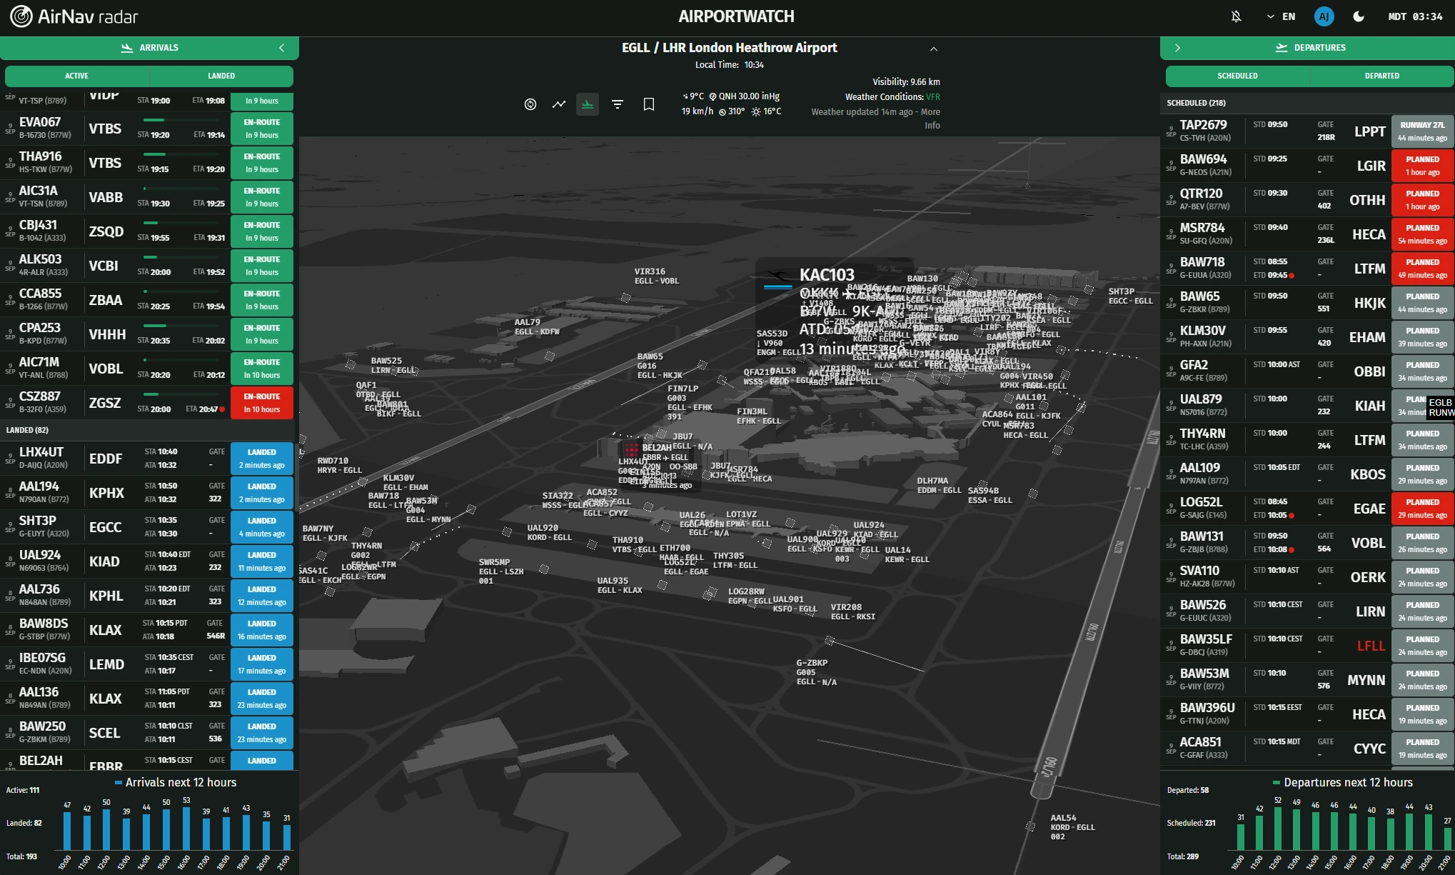
Task: Switch to the Departed departures tab
Action: point(1382,76)
